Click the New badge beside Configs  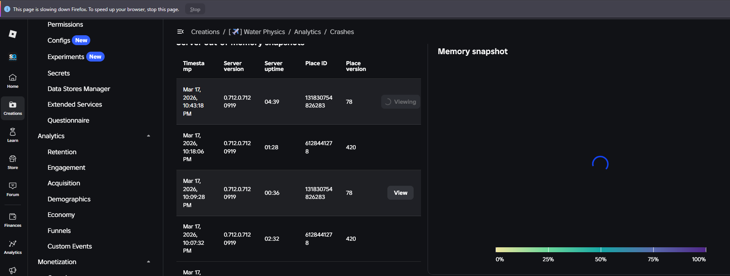tap(81, 40)
